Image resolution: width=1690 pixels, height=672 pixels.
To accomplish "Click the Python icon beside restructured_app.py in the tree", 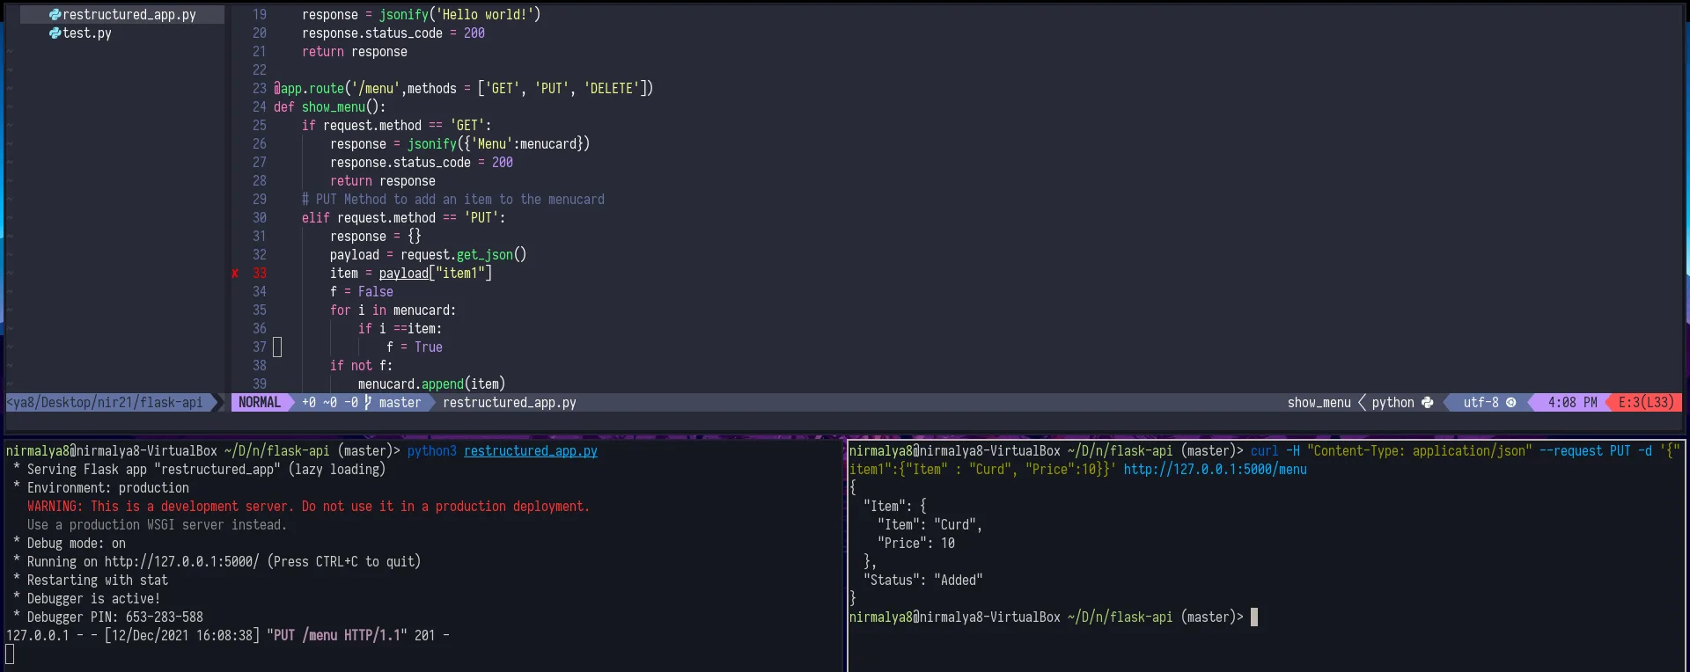I will click(55, 15).
